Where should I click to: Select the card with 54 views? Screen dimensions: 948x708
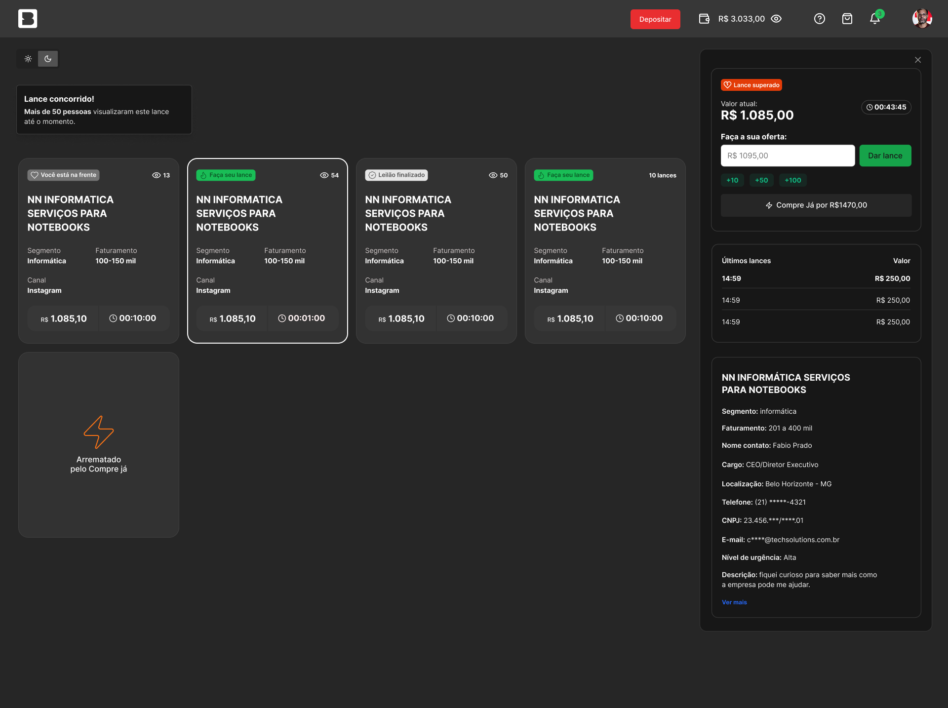268,250
